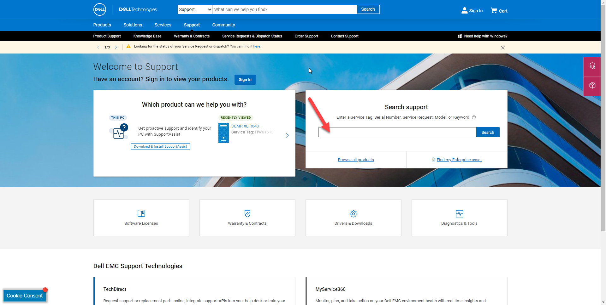Click the vertical page scrollbar thumb

point(603,118)
